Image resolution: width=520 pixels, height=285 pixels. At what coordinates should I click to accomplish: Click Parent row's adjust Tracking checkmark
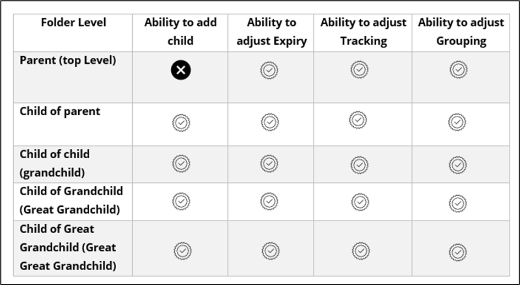tap(359, 69)
